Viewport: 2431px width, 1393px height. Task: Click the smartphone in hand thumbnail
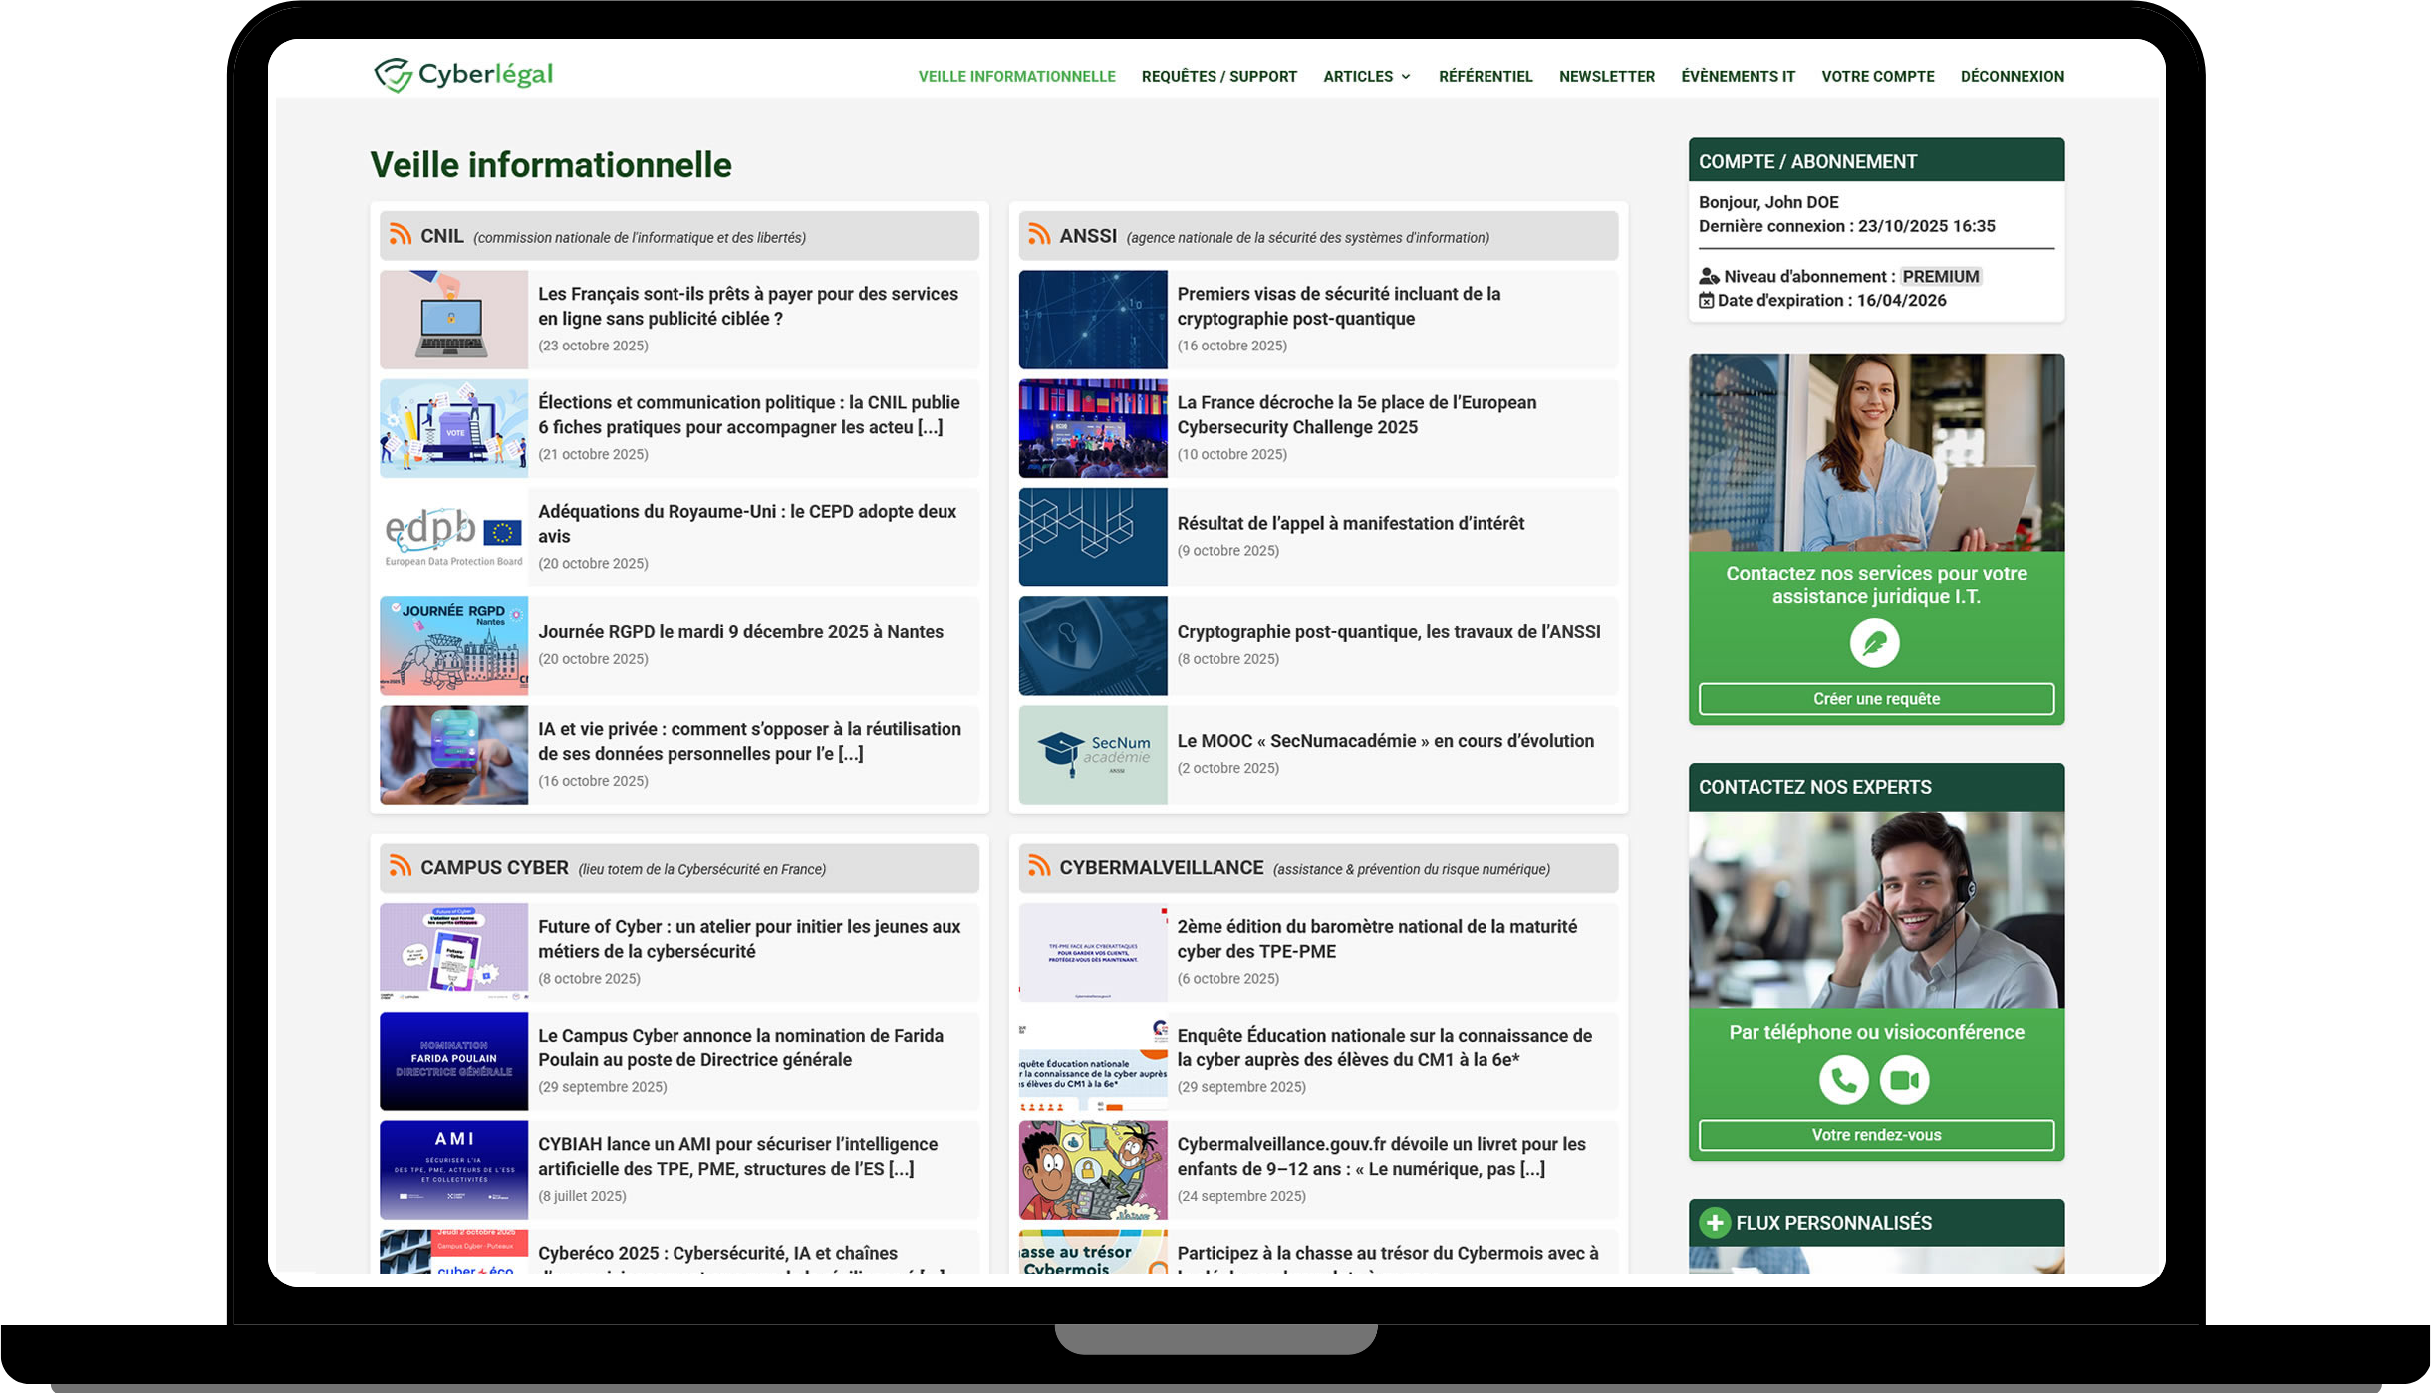point(453,755)
